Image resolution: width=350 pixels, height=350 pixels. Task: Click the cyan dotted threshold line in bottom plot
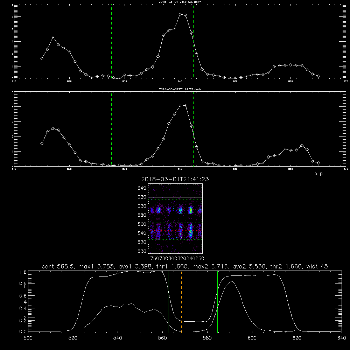(x=185, y=320)
